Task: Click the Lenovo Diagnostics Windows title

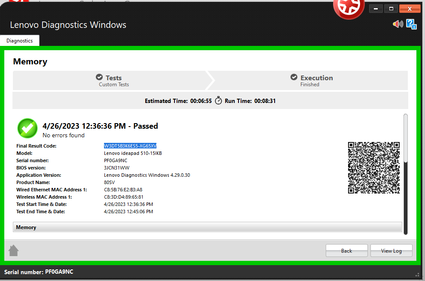Action: [x=68, y=24]
